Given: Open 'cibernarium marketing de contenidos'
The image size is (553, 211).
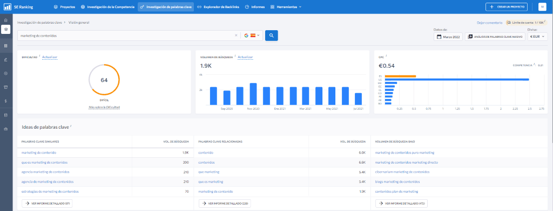Looking at the screenshot, I should point(402,172).
